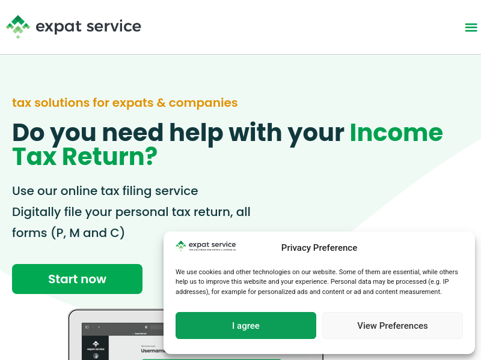Click round avatar icon in mockup sidebar

96,356
